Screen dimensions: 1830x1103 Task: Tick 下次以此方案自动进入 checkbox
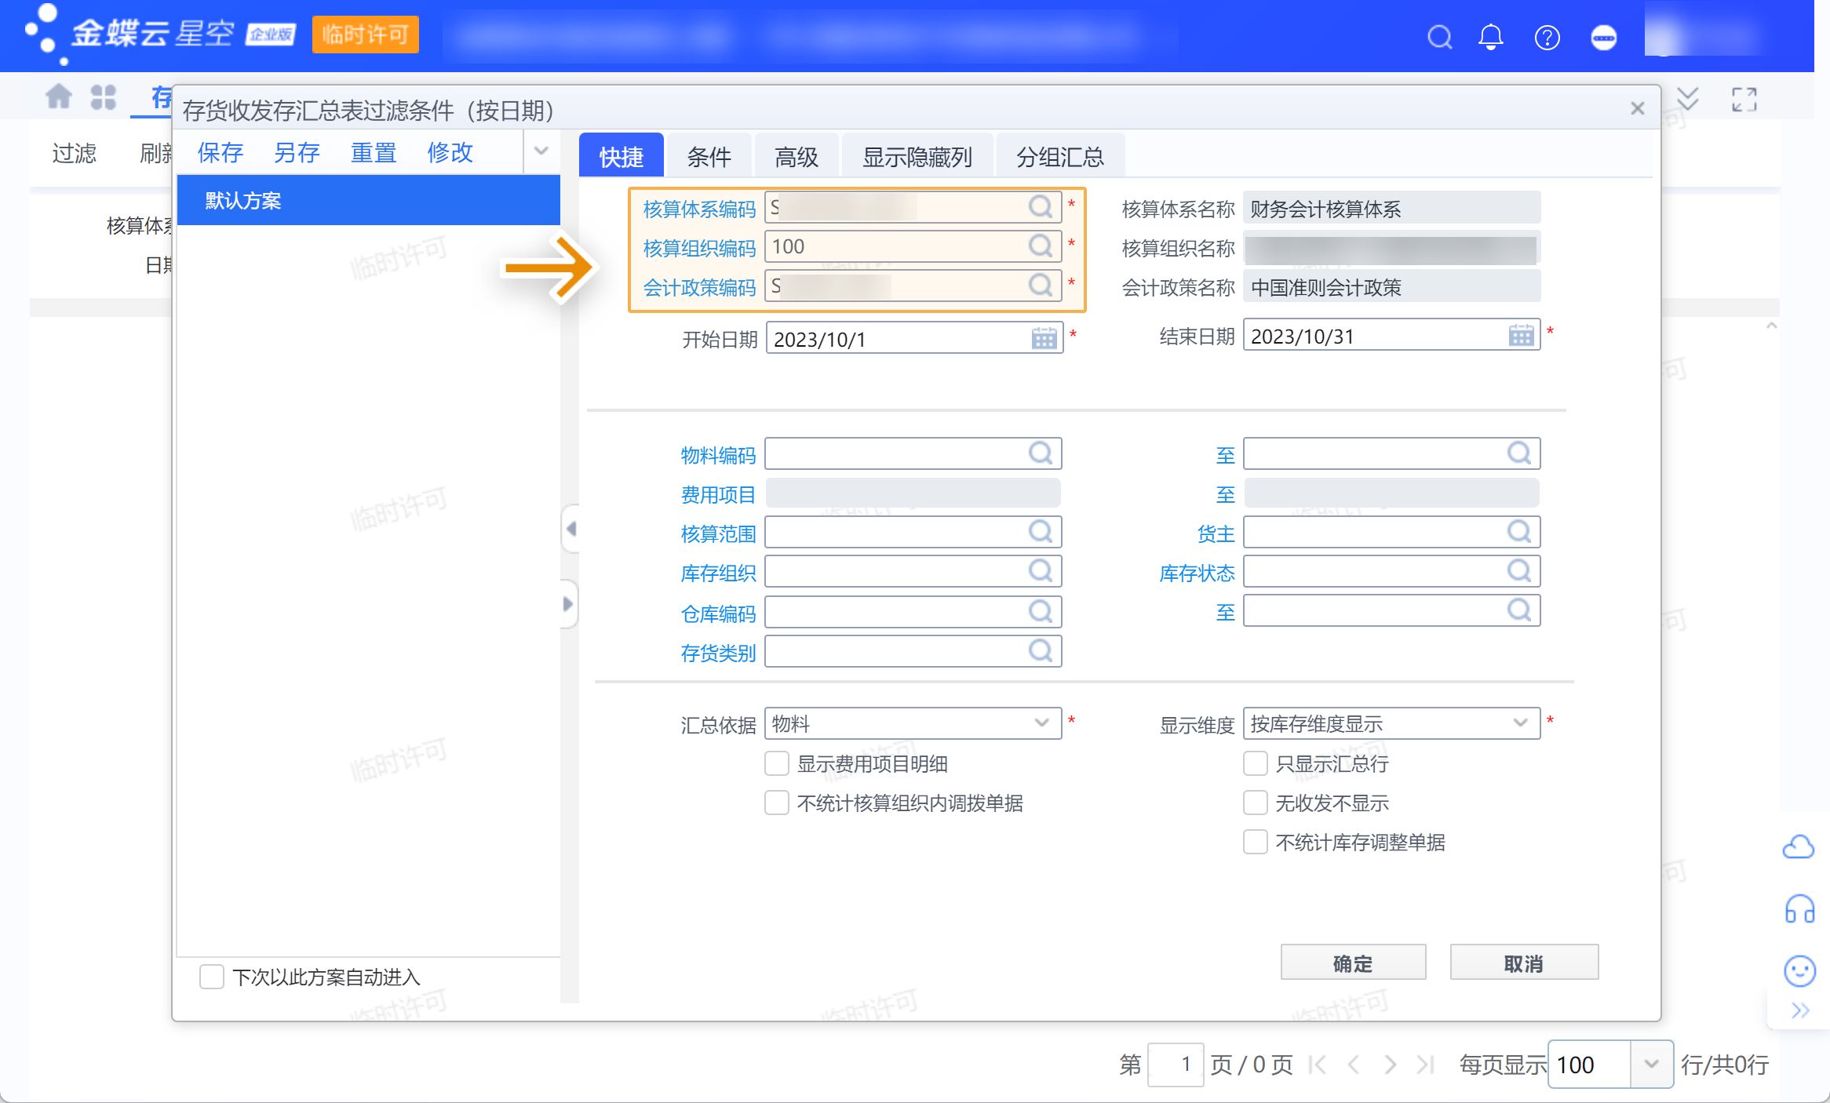[x=212, y=977]
